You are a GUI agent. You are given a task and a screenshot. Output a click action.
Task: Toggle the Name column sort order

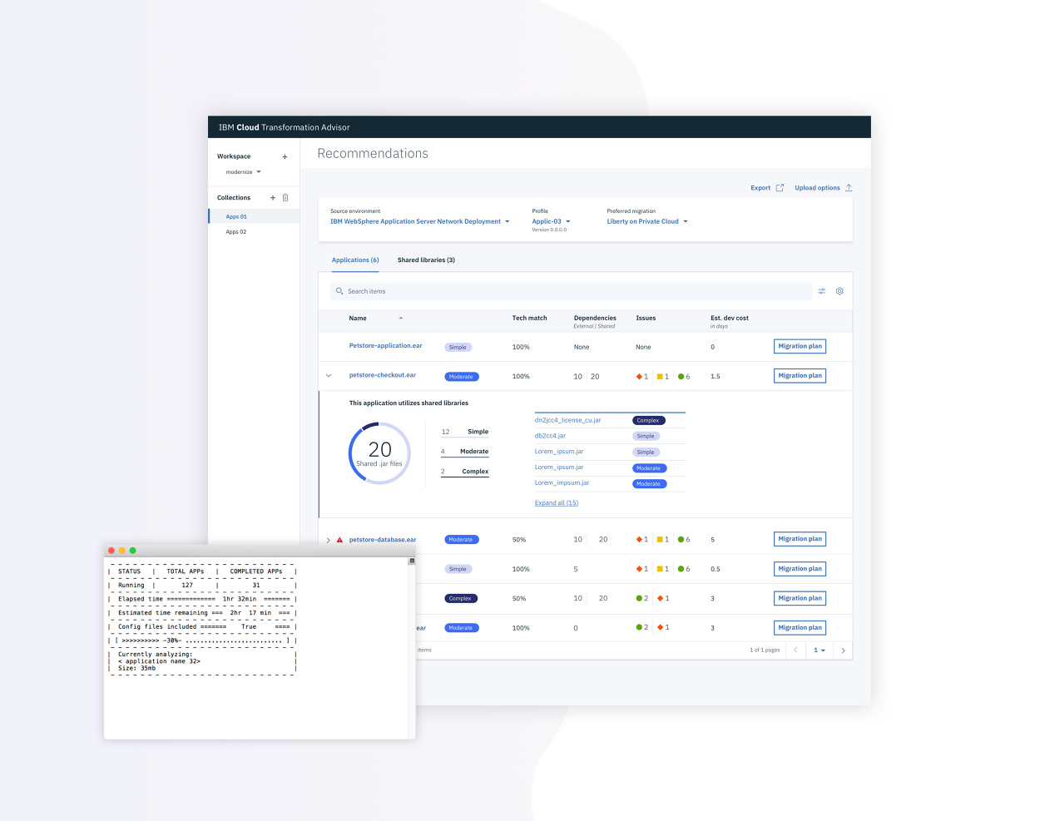click(400, 318)
